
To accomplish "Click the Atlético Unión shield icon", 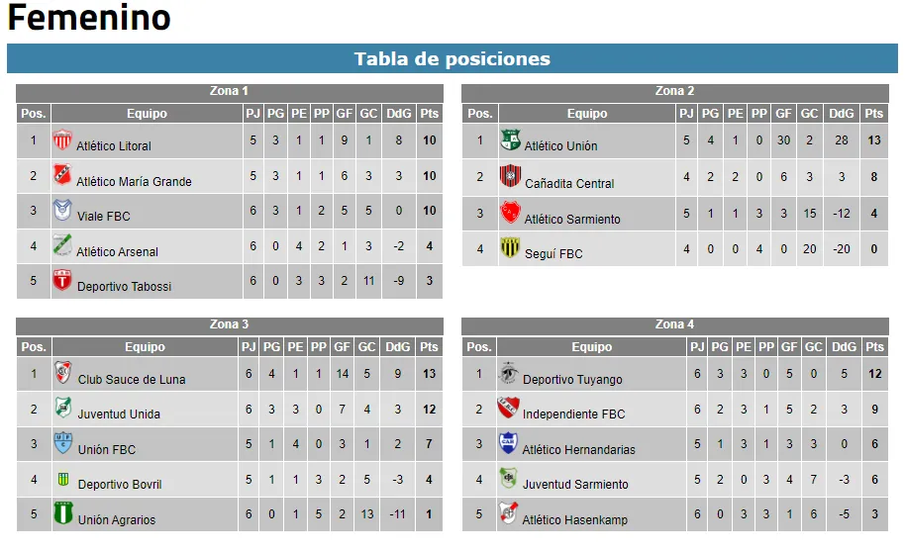I will coord(510,140).
